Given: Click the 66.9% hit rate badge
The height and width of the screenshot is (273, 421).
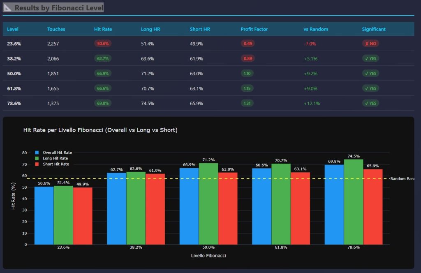Looking at the screenshot, I should (x=103, y=74).
